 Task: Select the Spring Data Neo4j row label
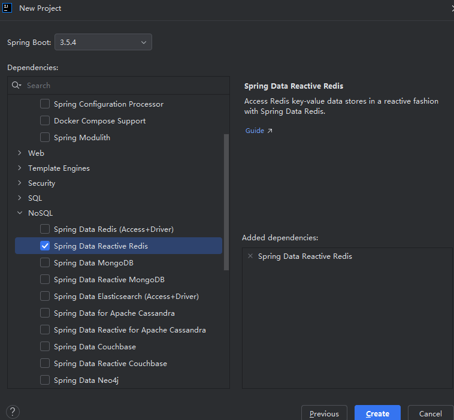(86, 380)
